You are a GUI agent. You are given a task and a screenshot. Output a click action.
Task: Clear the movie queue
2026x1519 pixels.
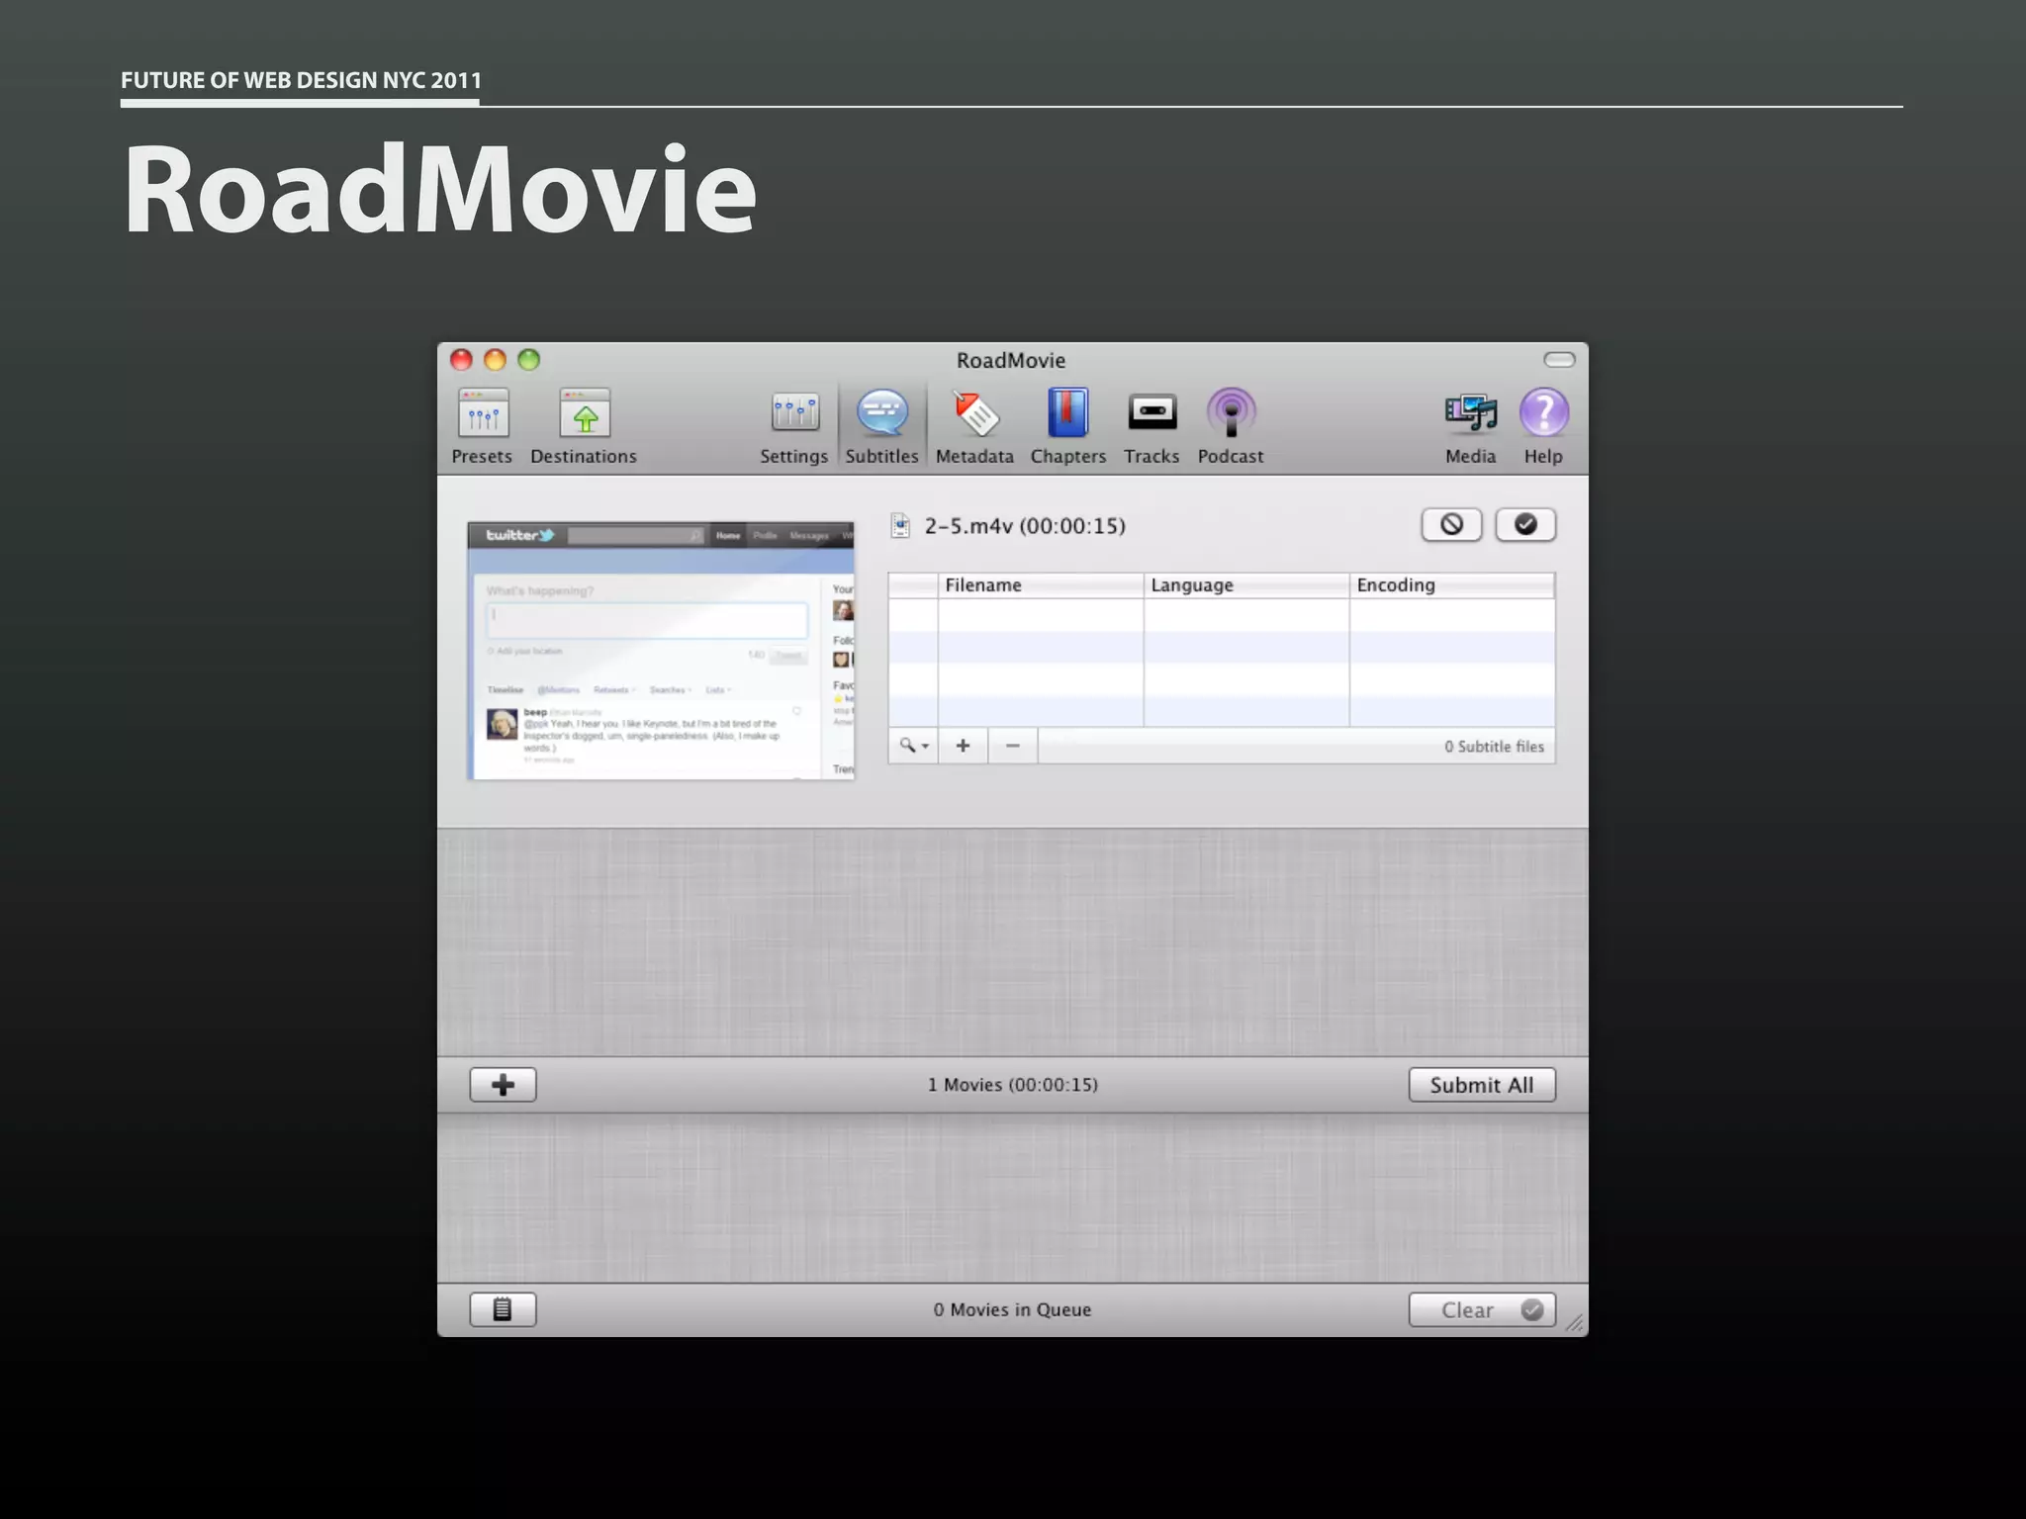pyautogui.click(x=1481, y=1310)
